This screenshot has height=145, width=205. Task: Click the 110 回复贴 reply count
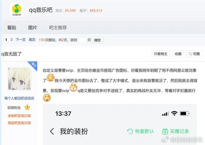47,40
